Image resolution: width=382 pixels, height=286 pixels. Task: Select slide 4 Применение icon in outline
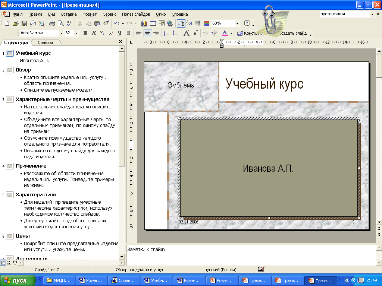[x=10, y=166]
